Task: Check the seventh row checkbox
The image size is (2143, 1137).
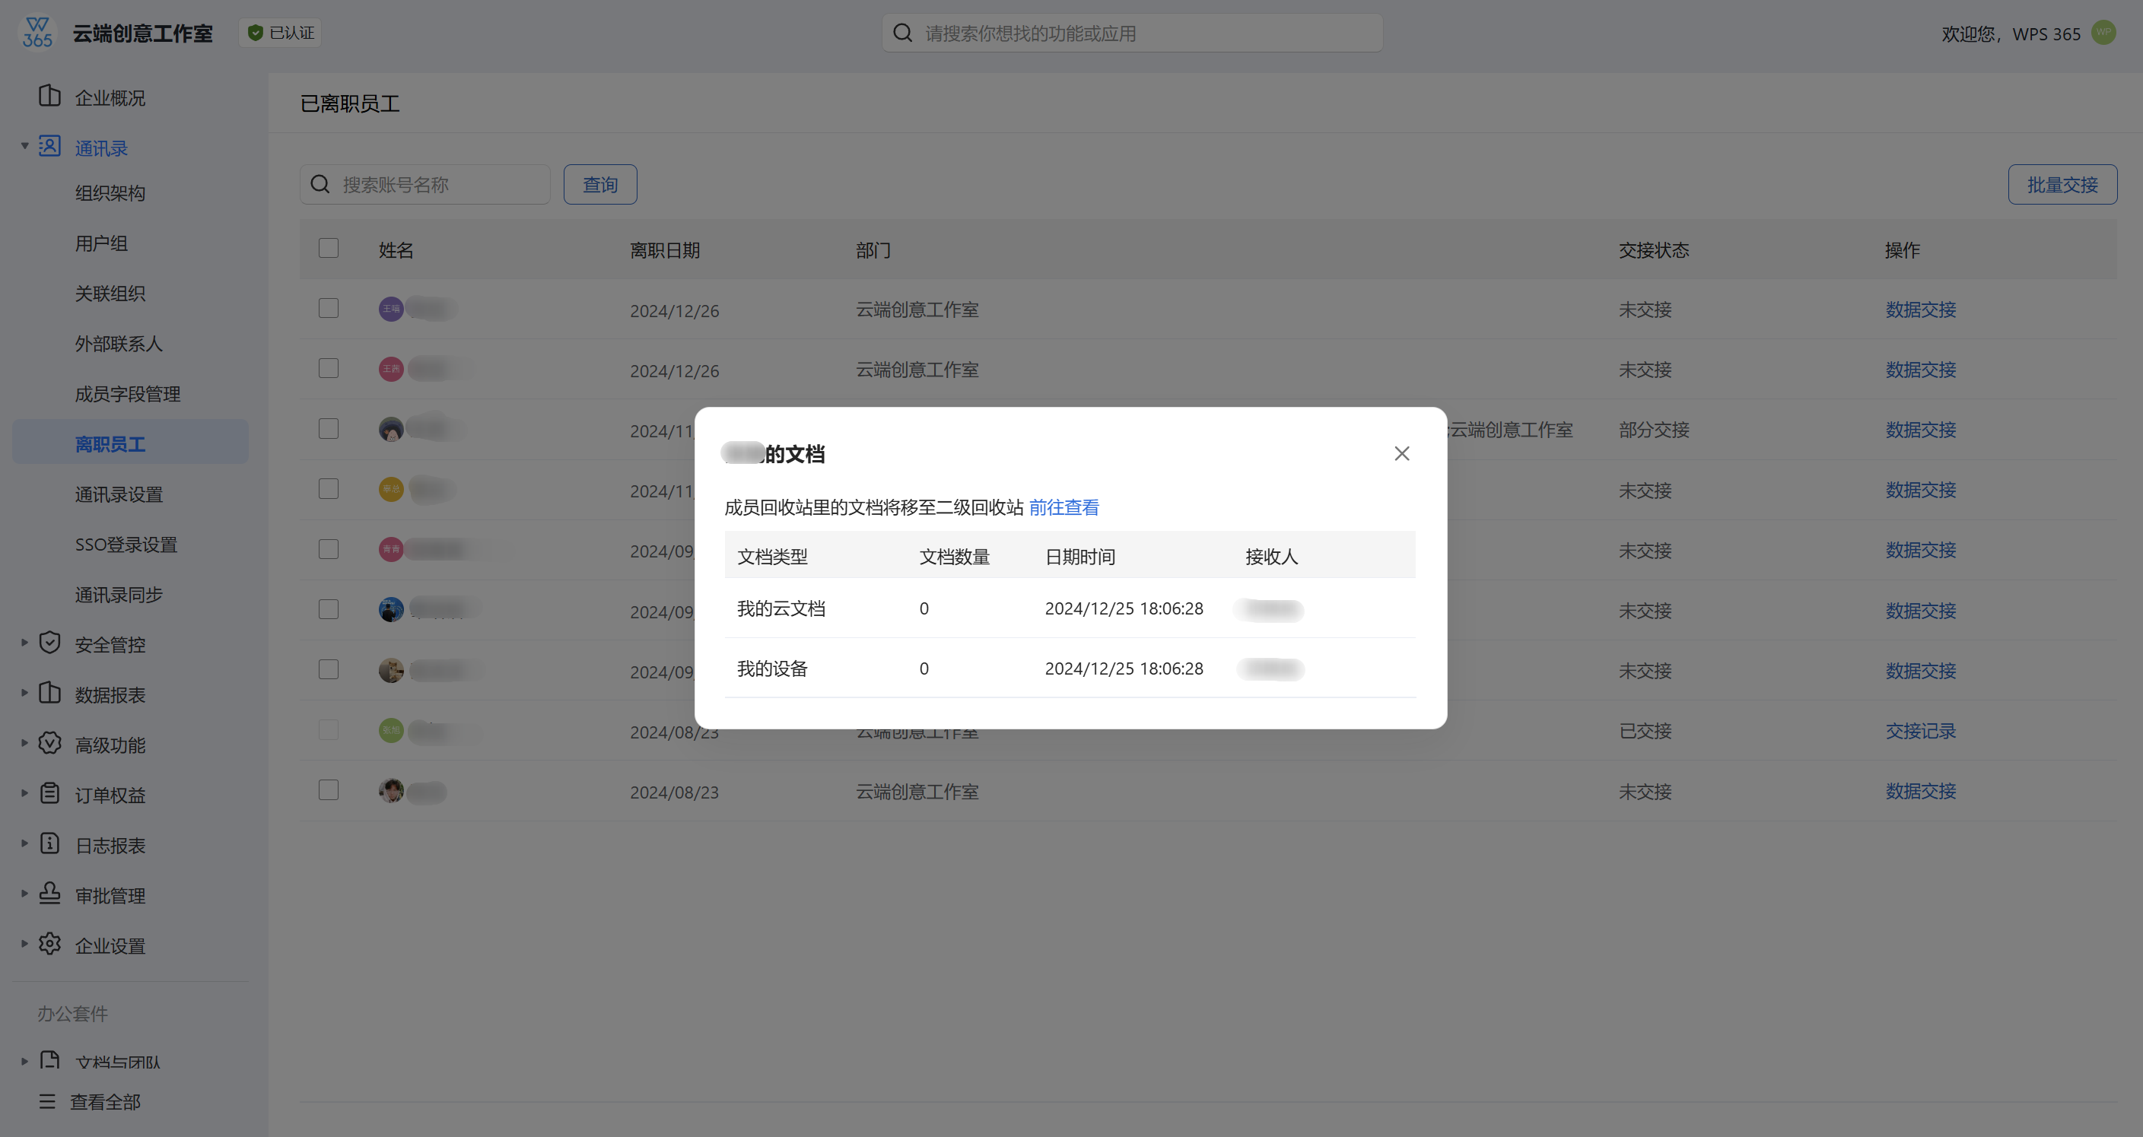Action: coord(329,669)
